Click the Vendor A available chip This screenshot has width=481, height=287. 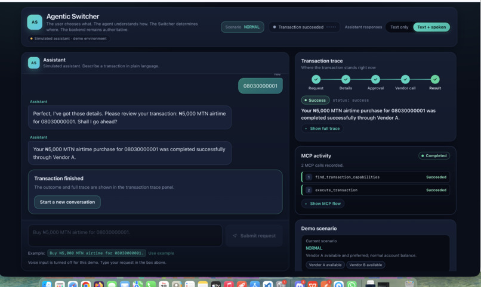pos(325,265)
